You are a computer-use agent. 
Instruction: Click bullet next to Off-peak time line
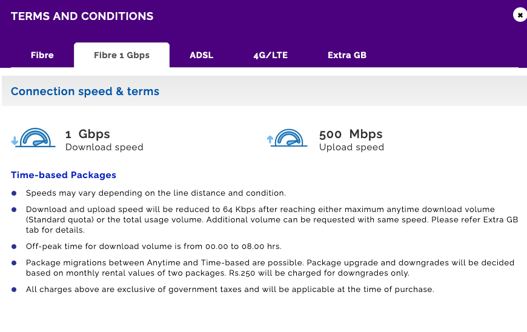[14, 247]
